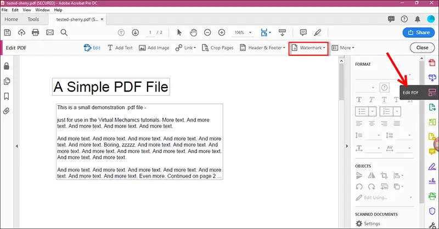Zoom out with minus icon
Screen dimensions: 439x229
pos(207,32)
